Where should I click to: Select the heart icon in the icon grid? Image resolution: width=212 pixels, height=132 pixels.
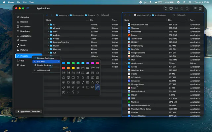tap(97, 82)
